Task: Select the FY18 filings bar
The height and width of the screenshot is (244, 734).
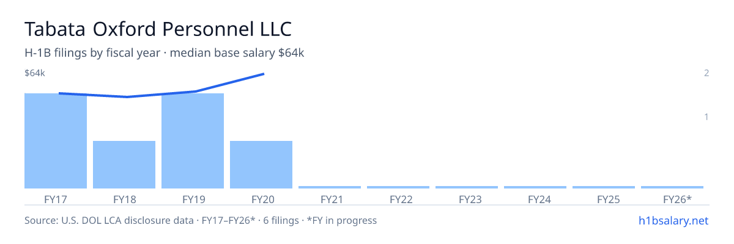Action: coord(124,165)
